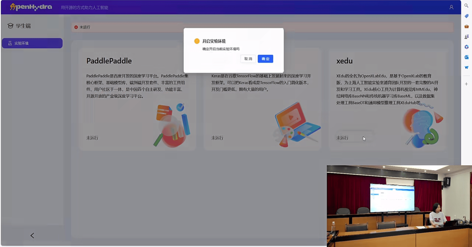Open browser sidebar toolbox icon
Screen dimensions: 472x247
466,26
